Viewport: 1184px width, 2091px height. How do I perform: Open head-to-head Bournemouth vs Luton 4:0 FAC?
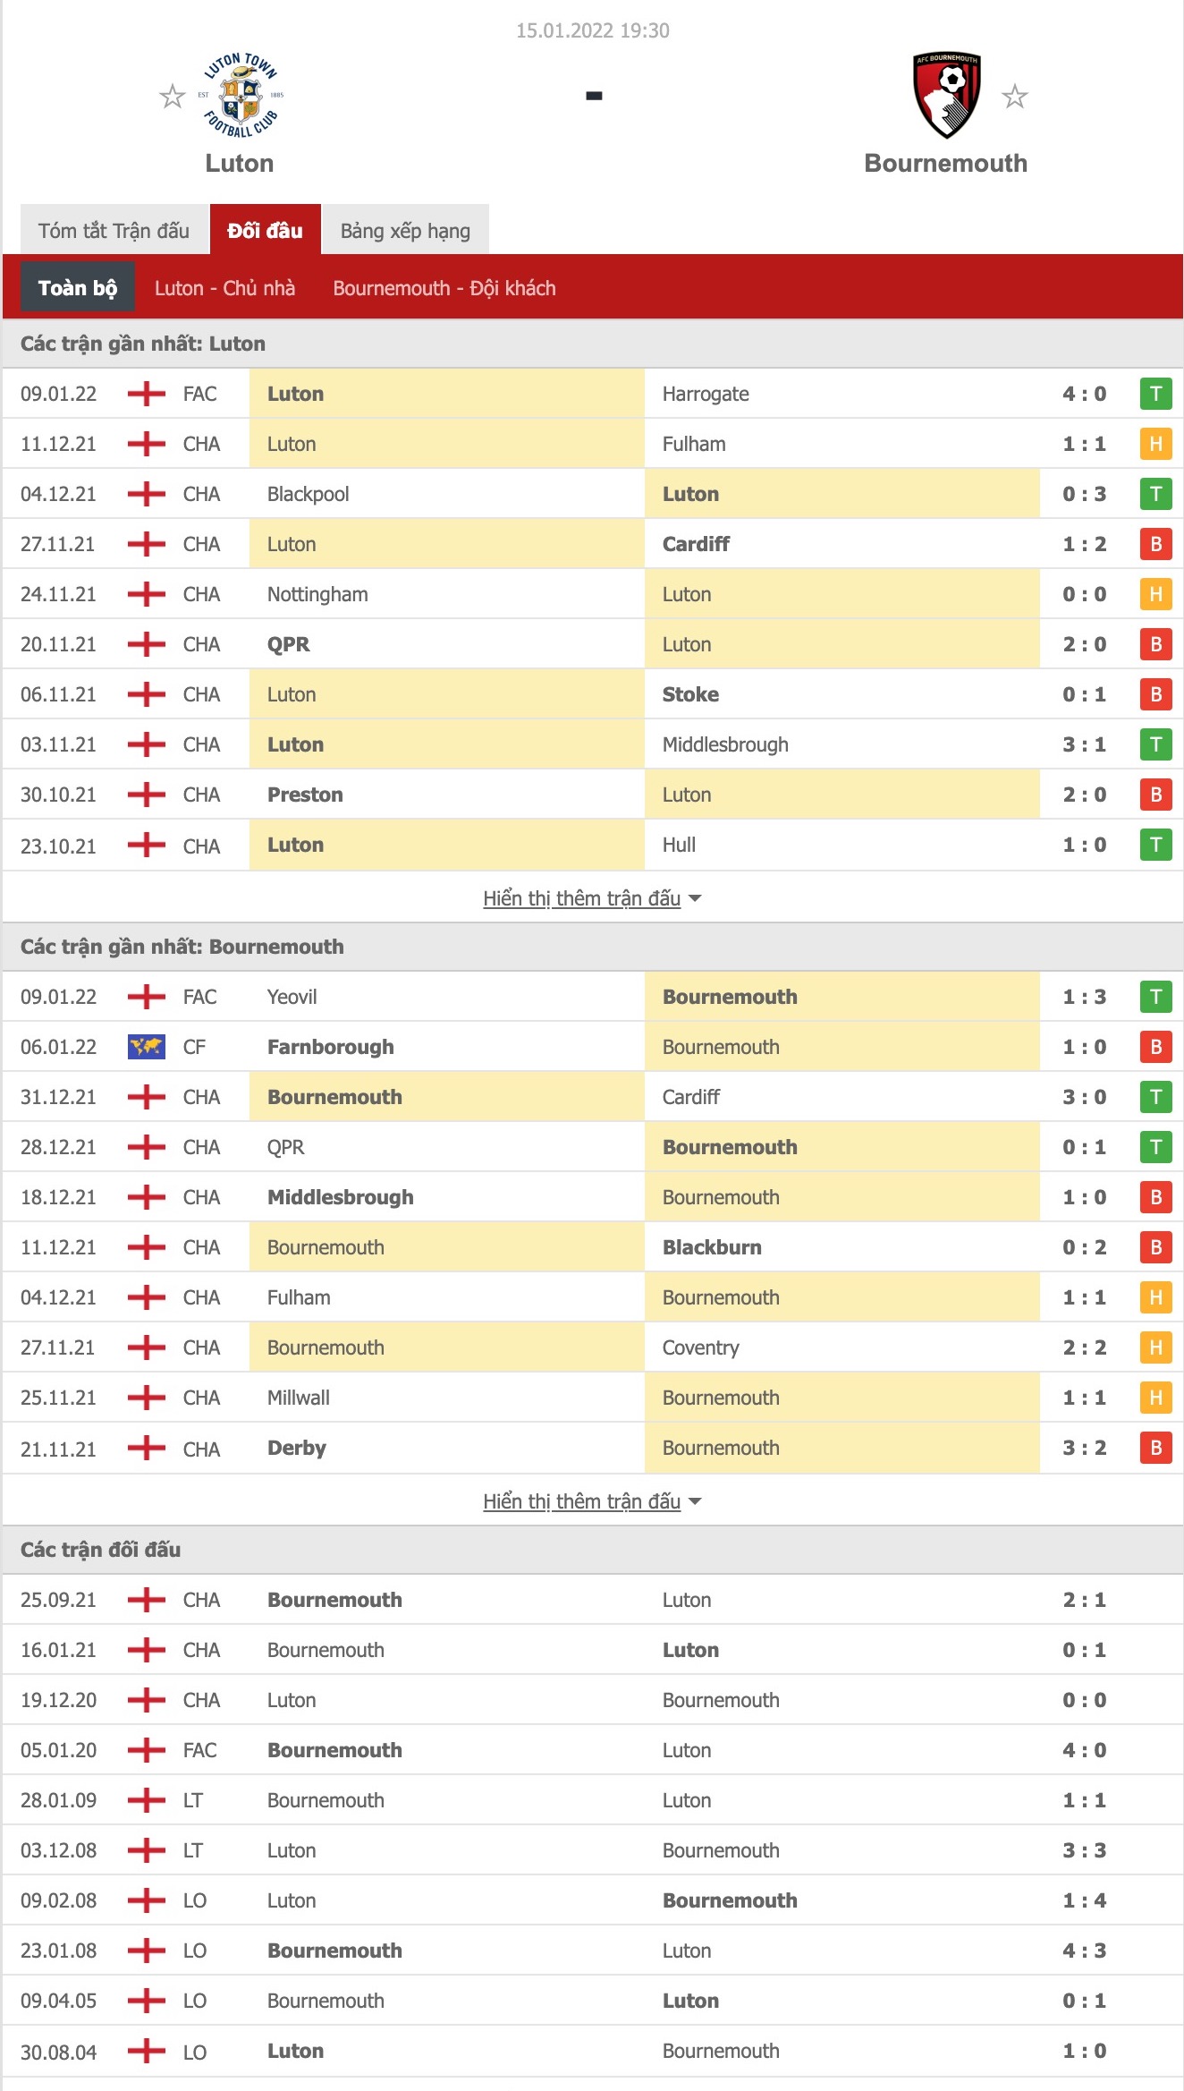pyautogui.click(x=592, y=1750)
